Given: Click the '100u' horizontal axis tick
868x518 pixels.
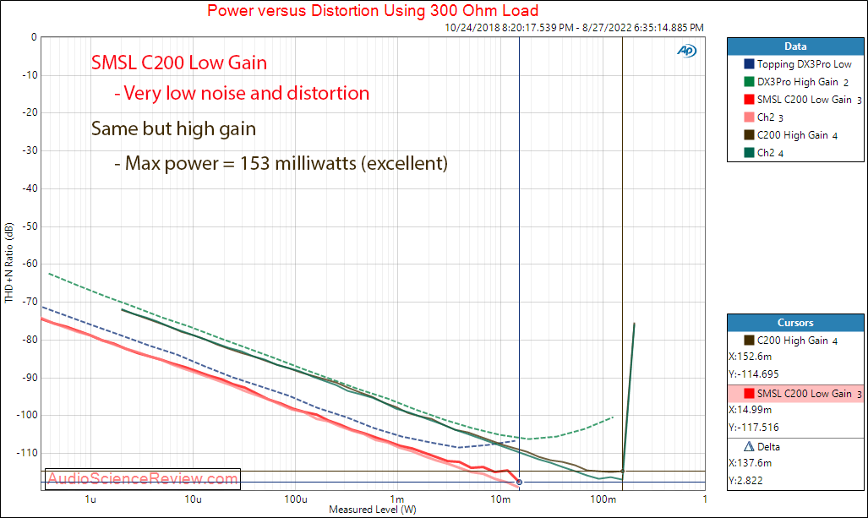Looking at the screenshot, I should pyautogui.click(x=296, y=499).
